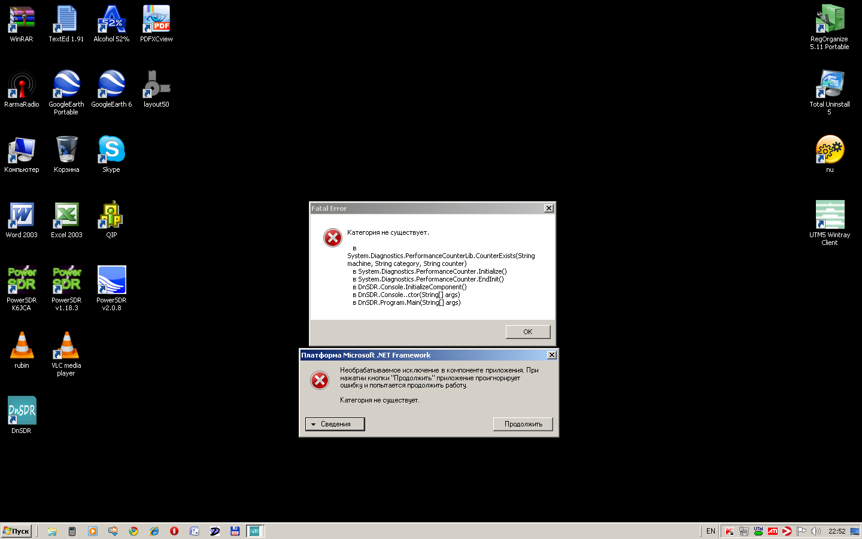This screenshot has width=862, height=539.
Task: Select the RegOrganize 5.11 Portable icon
Action: (830, 20)
